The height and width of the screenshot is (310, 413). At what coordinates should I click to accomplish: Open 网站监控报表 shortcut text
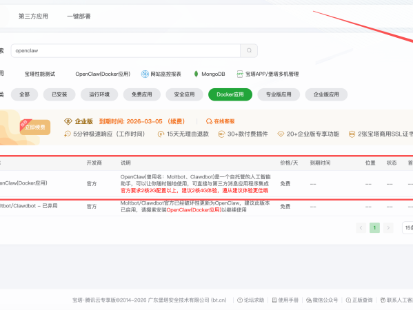coord(165,74)
